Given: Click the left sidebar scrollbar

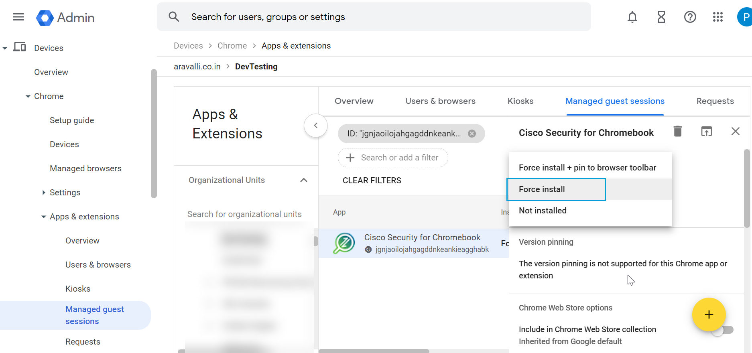Looking at the screenshot, I should coord(154,134).
